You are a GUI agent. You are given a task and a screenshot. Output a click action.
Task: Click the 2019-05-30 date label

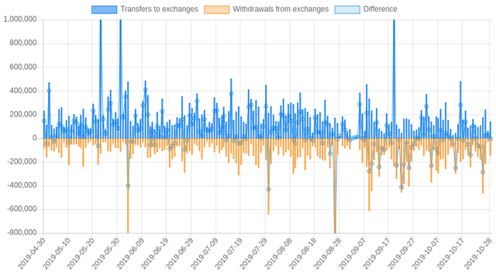pos(105,254)
